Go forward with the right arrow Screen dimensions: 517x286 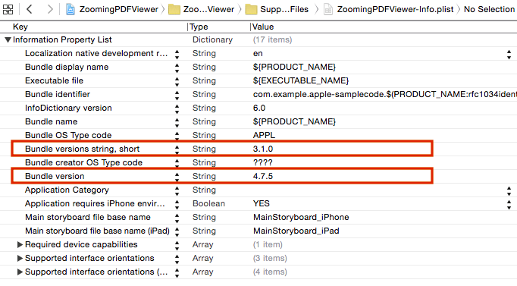pyautogui.click(x=50, y=9)
